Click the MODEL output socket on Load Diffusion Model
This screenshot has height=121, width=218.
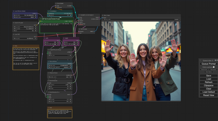pos(37,13)
